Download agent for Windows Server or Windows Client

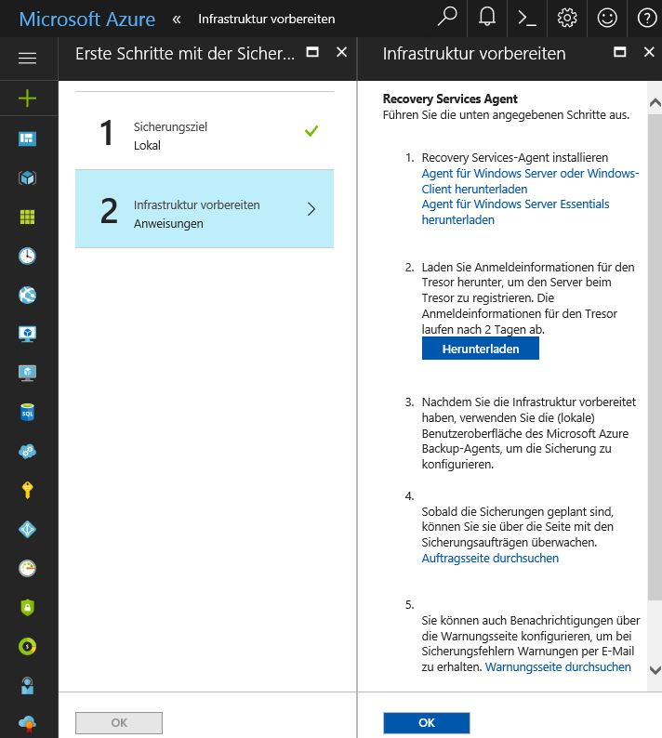click(x=530, y=181)
